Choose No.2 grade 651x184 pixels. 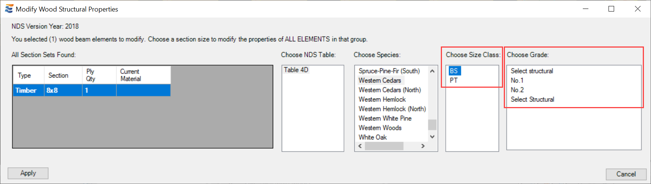click(x=517, y=90)
